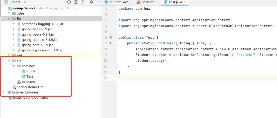The width and height of the screenshot is (277, 118).
Task: Expand spring-aop-5.3.9.jar node
Action: point(13,29)
